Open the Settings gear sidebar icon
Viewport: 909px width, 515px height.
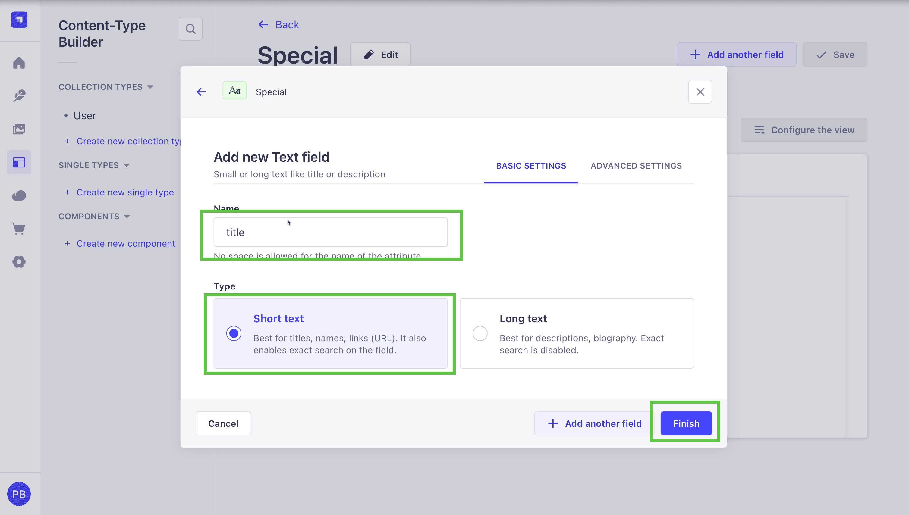pyautogui.click(x=19, y=262)
